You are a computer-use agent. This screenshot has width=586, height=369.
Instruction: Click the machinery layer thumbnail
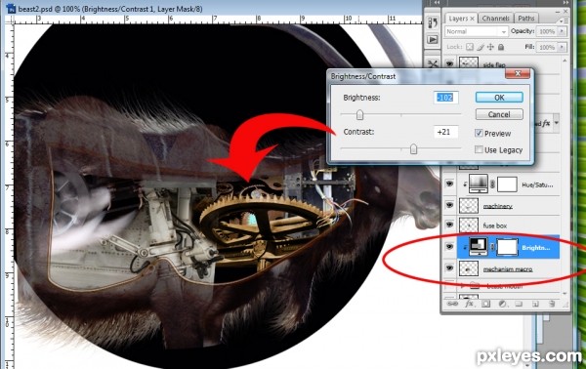pyautogui.click(x=469, y=205)
